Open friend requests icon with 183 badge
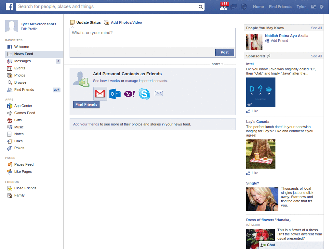The width and height of the screenshot is (333, 249). pos(224,6)
